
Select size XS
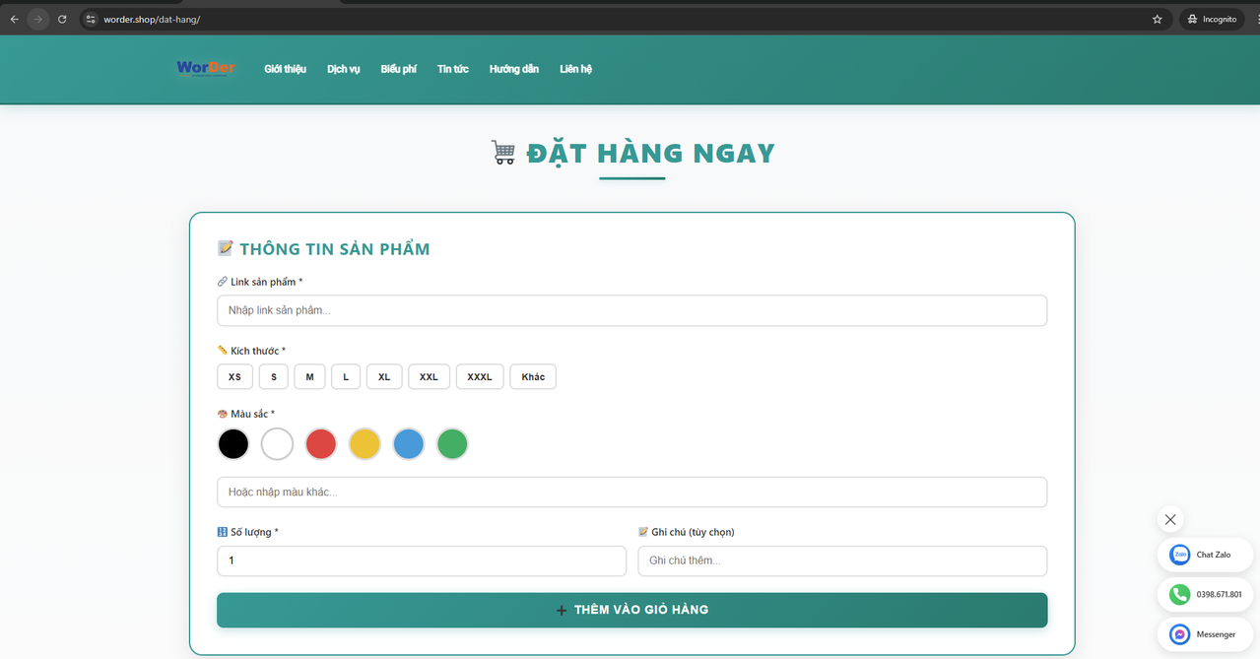click(x=234, y=377)
